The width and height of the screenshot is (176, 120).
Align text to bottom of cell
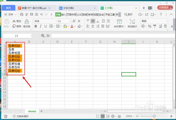[x=98, y=21]
